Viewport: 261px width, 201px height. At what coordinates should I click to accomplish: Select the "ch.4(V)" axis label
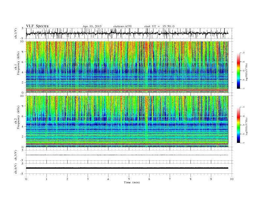click(16, 168)
